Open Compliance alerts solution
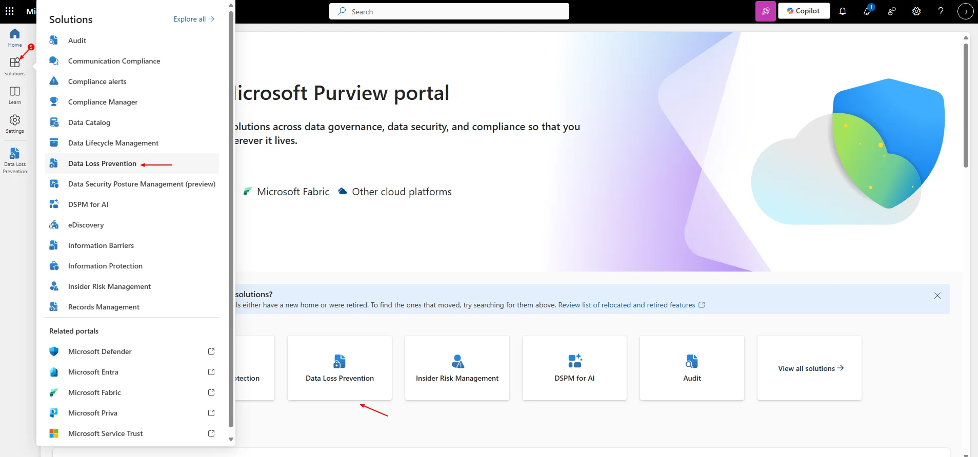978x457 pixels. (132, 81)
